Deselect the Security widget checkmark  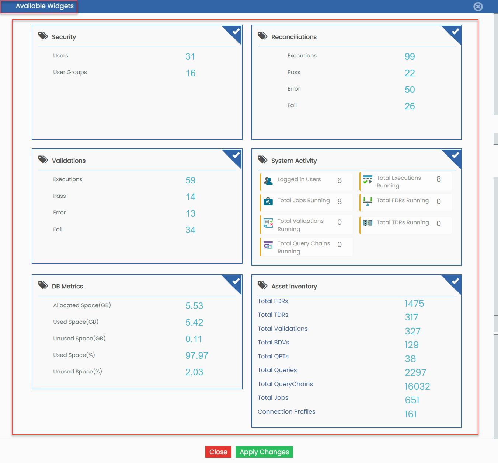[235, 32]
